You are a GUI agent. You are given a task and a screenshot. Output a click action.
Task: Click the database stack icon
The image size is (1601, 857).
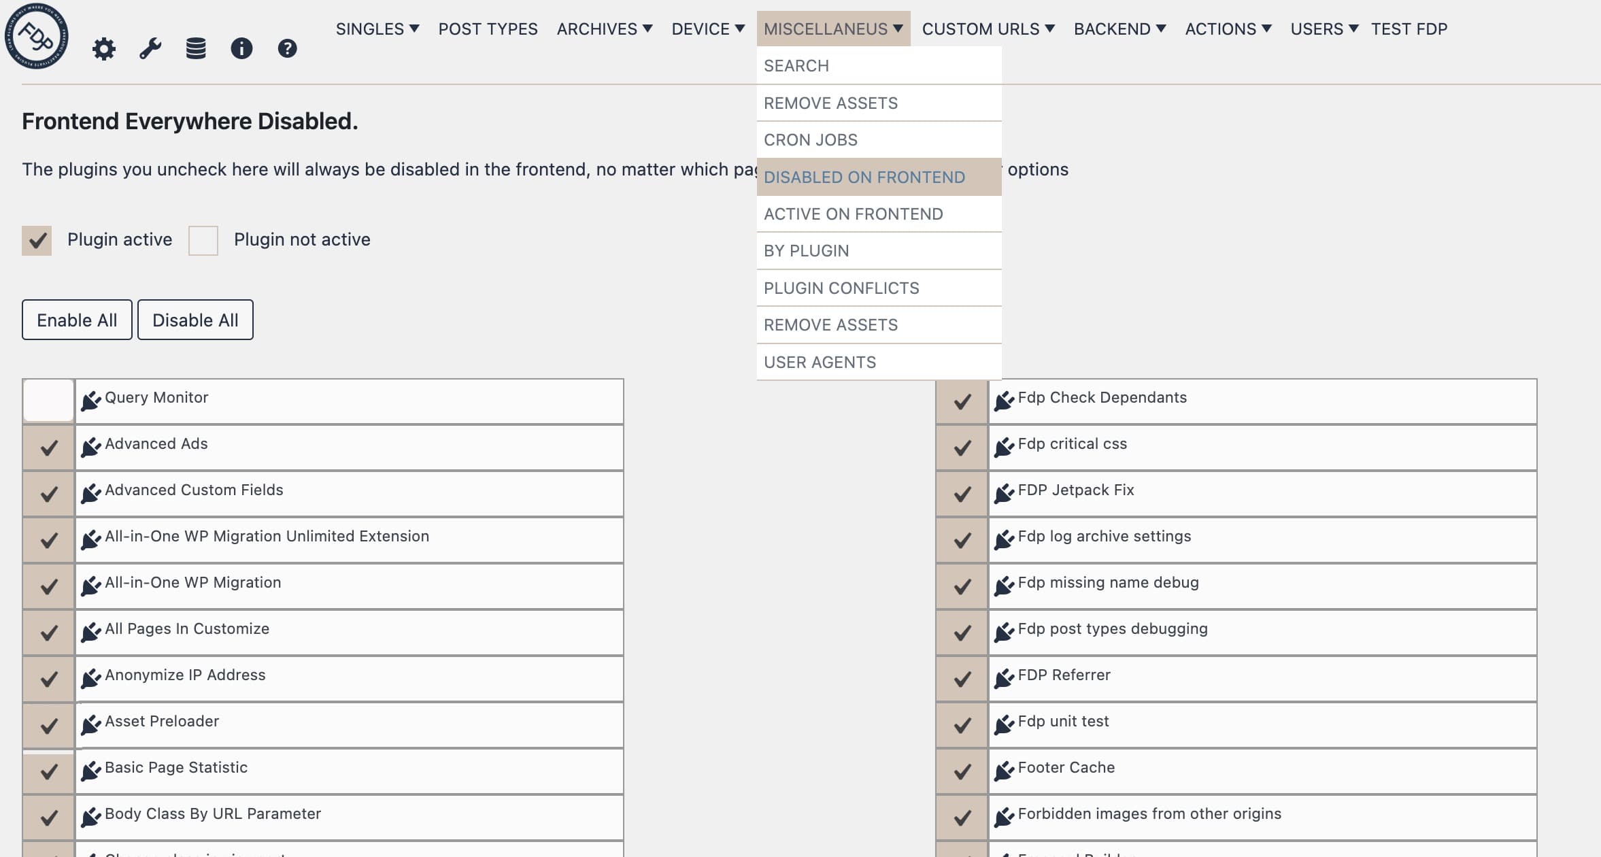click(x=196, y=49)
